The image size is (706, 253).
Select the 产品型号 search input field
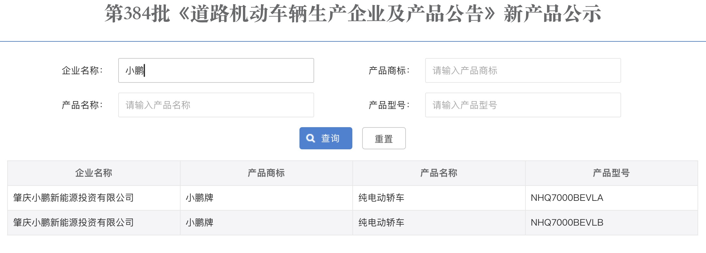tap(523, 105)
